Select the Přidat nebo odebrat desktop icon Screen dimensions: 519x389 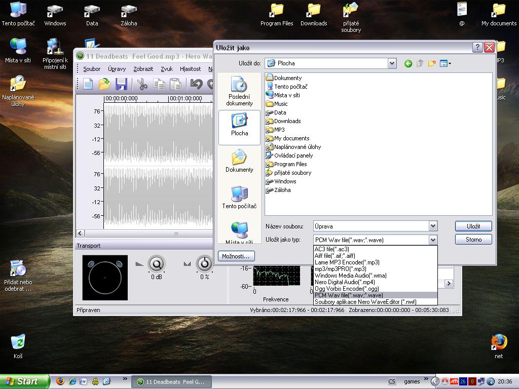[18, 276]
